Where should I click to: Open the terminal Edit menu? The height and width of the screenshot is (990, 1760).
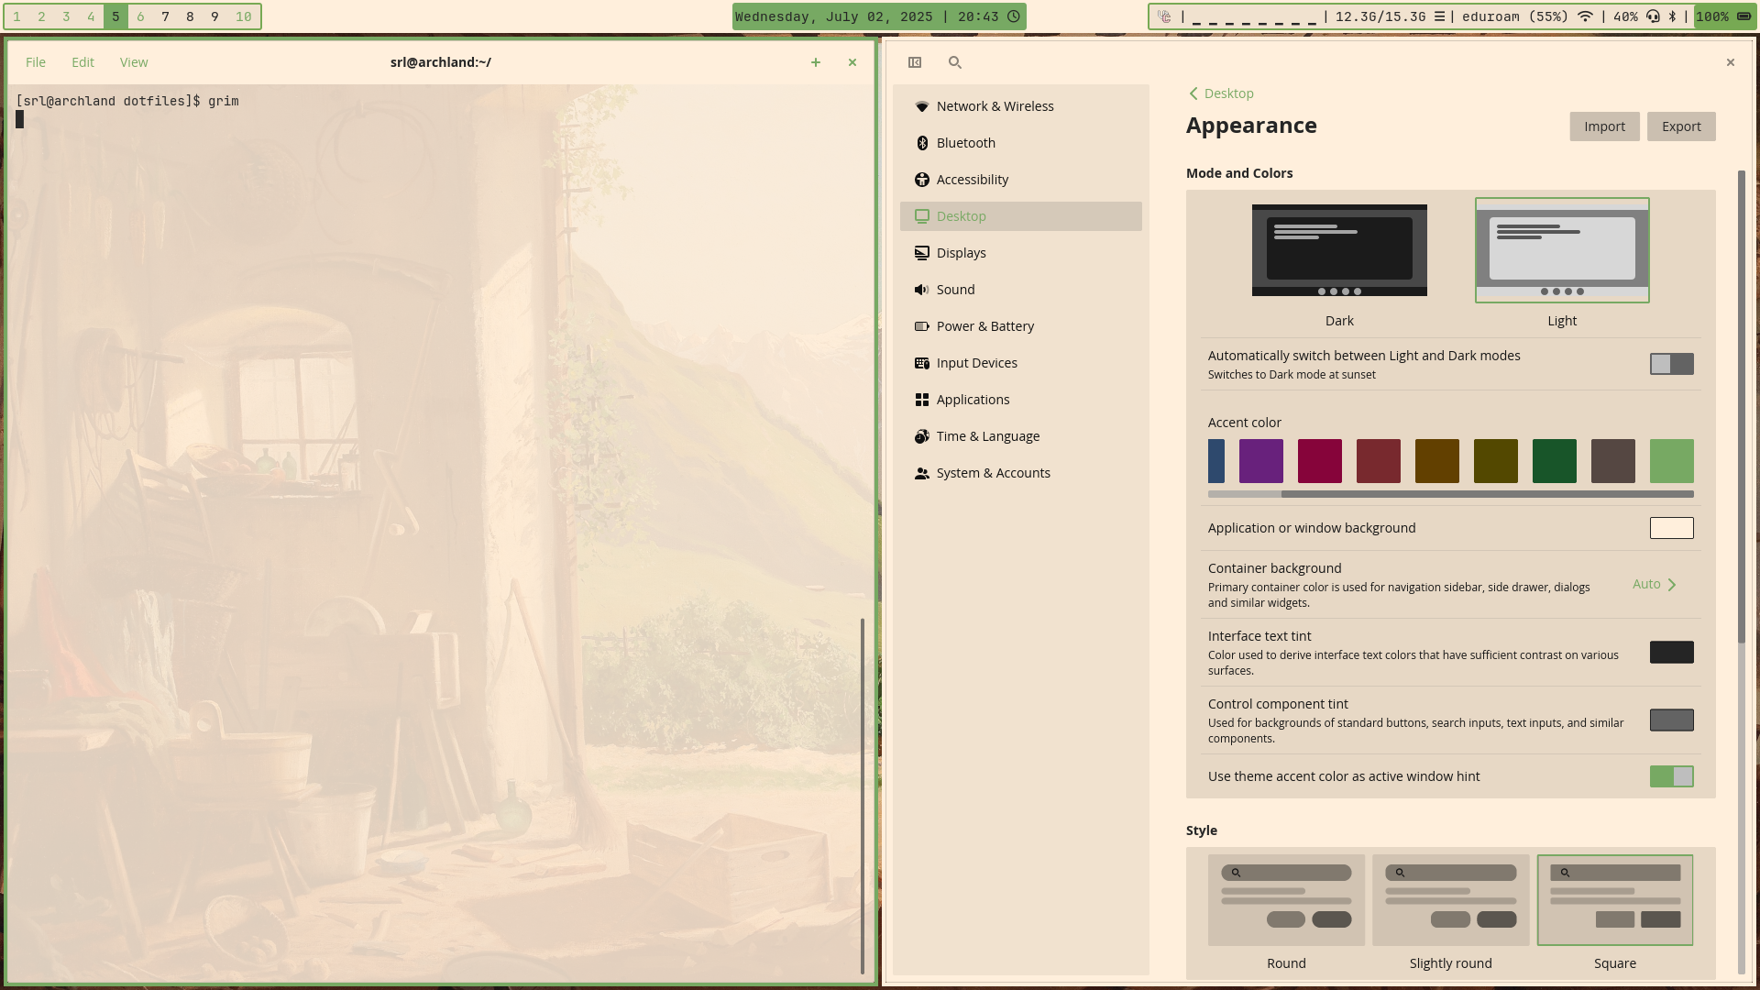click(x=82, y=62)
